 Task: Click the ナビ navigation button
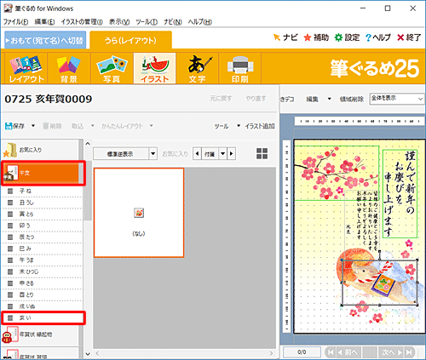(x=285, y=37)
